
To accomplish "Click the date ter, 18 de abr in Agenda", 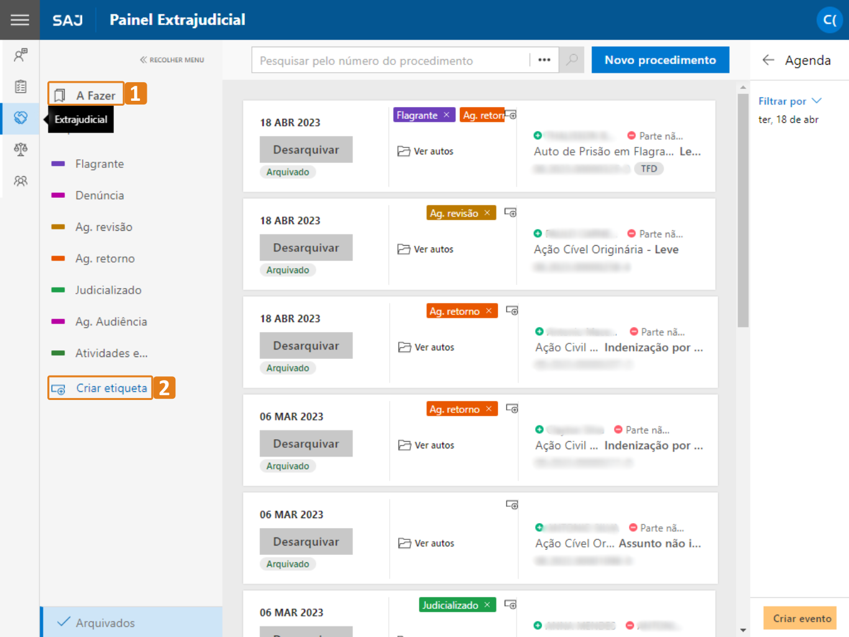I will click(788, 119).
